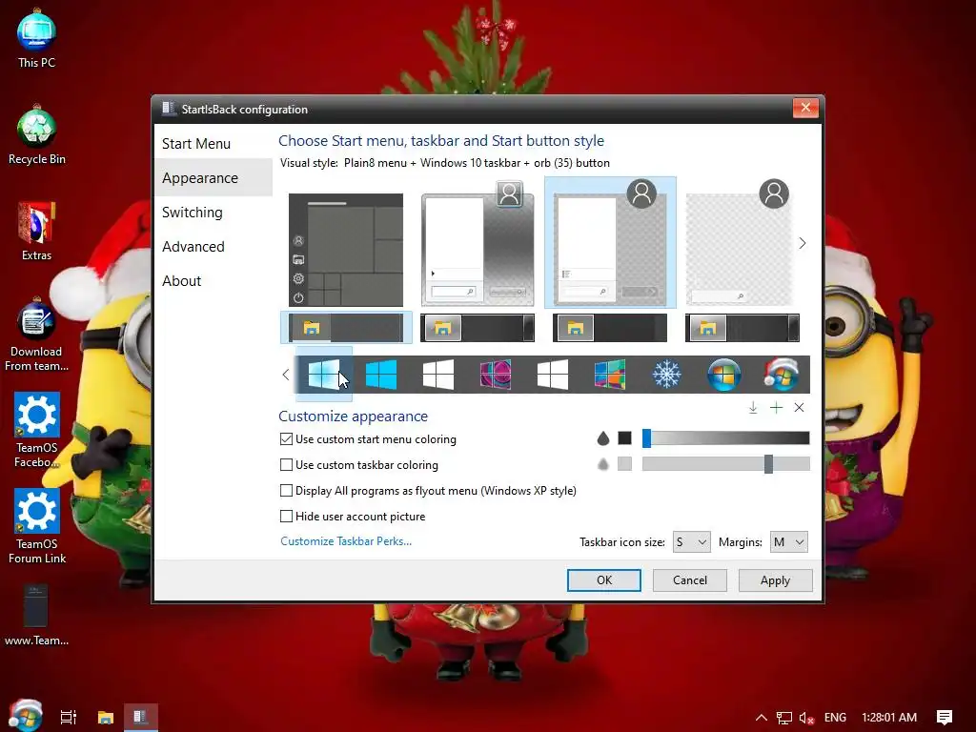Select the purple-pink framed Windows logo button
This screenshot has width=976, height=732.
pos(496,375)
